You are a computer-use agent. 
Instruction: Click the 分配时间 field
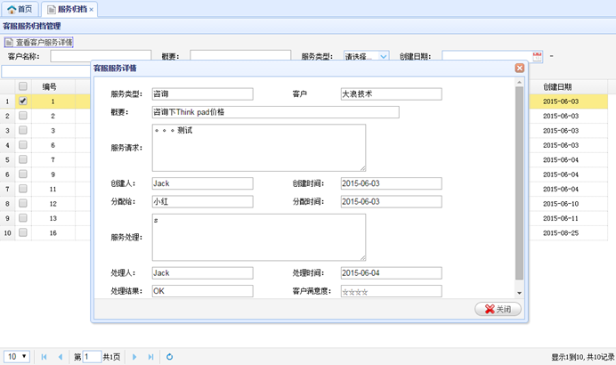click(392, 201)
